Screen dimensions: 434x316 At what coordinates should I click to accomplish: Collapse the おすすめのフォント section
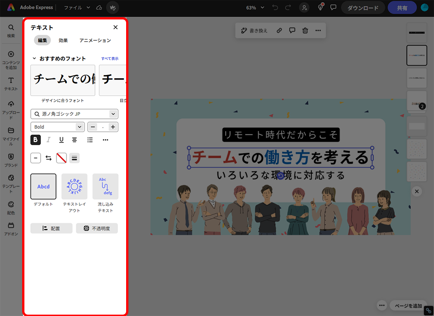coord(34,59)
